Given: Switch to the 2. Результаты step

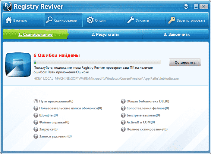Looking at the screenshot, I should pos(105,34).
